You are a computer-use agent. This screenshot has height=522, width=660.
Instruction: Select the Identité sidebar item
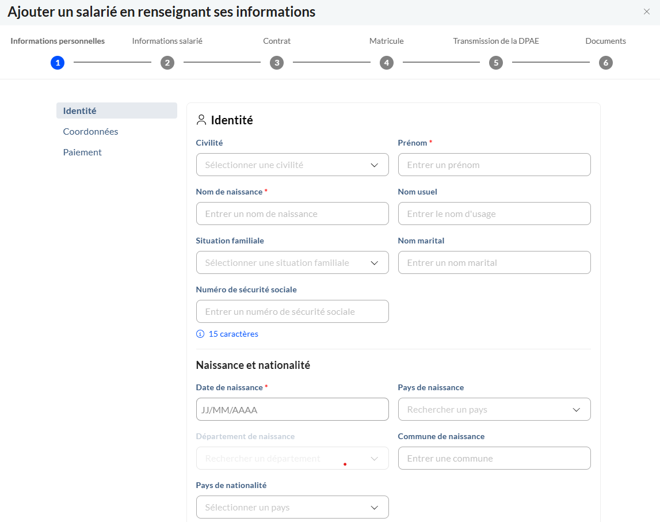[80, 111]
